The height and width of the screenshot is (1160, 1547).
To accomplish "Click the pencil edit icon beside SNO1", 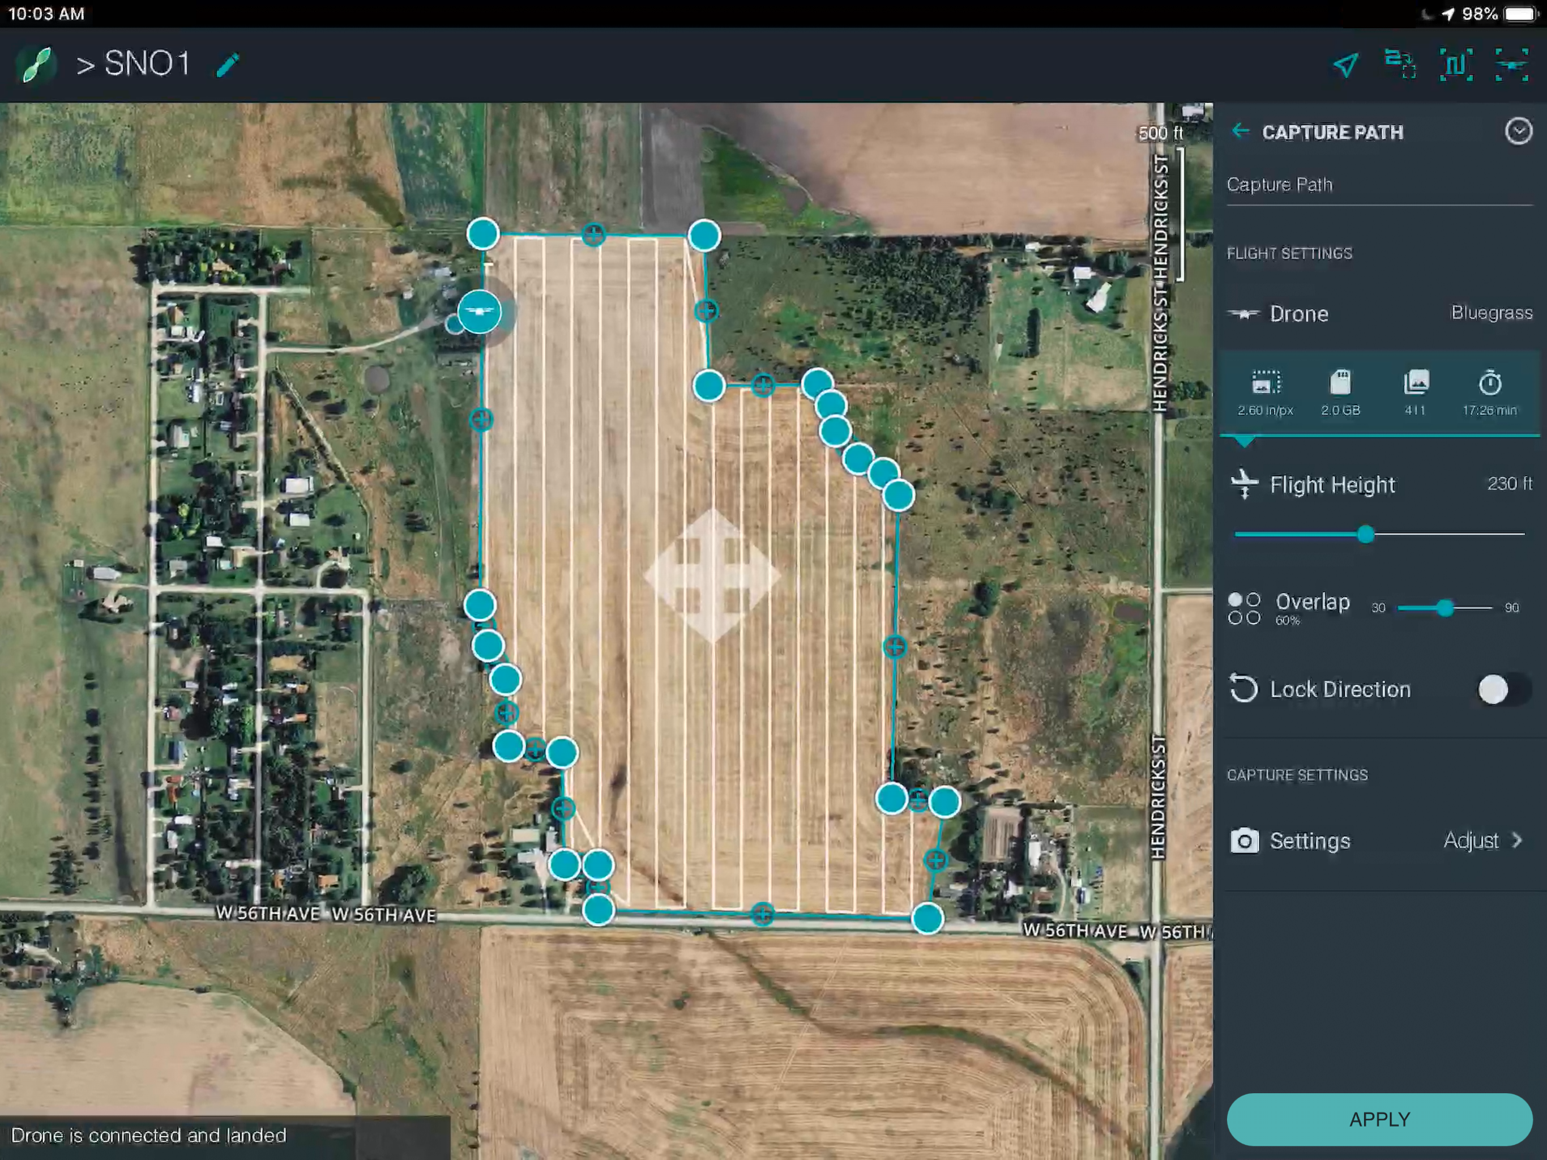I will click(228, 65).
